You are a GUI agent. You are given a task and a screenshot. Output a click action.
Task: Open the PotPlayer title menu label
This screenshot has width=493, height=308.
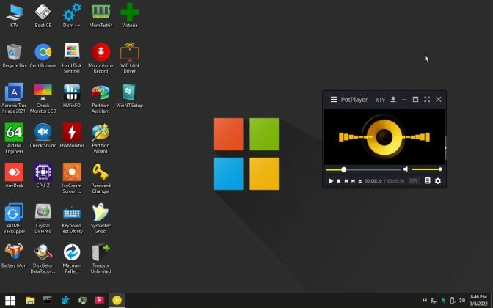pos(354,100)
